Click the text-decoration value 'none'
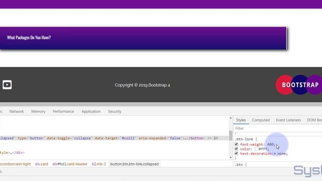The image size is (322, 181). pyautogui.click(x=282, y=153)
